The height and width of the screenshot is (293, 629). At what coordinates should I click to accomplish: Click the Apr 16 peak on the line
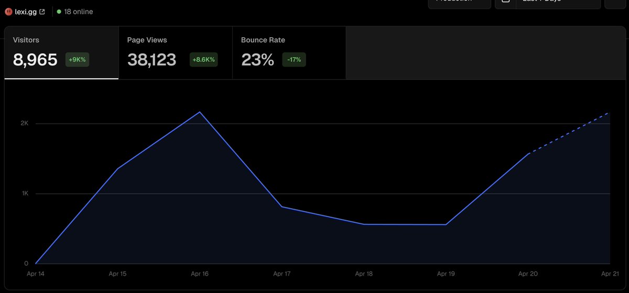[200, 112]
